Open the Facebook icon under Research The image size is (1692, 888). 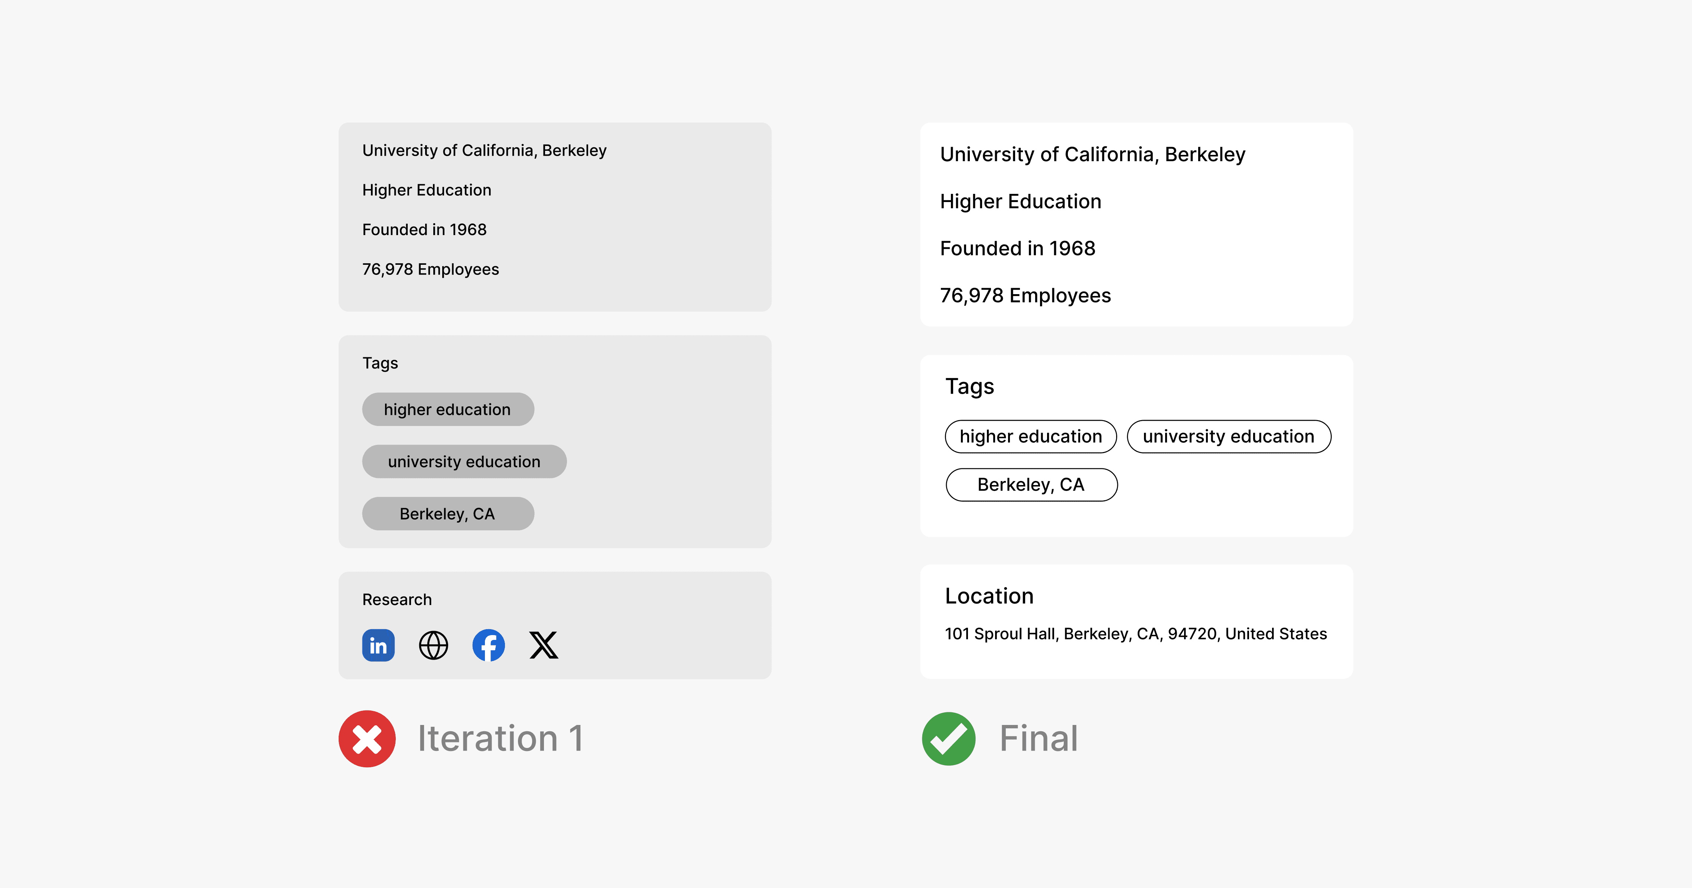click(x=489, y=645)
